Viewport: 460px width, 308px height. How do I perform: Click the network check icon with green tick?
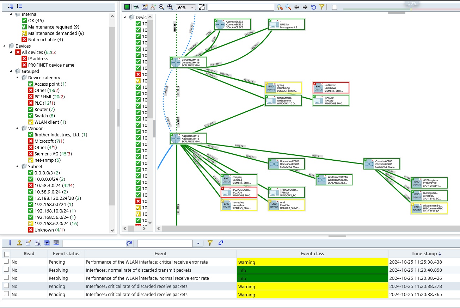(153, 7)
